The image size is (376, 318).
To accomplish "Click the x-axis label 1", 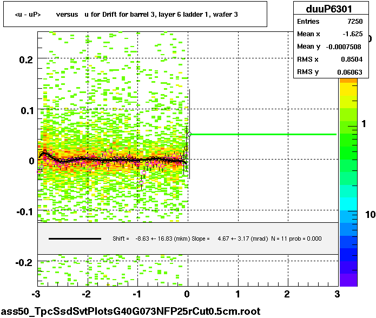I will 238,294.
